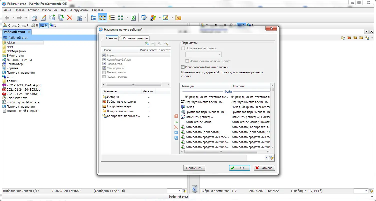The width and height of the screenshot is (376, 201).
Task: Switch to drive U in left panel
Action: point(34,25)
